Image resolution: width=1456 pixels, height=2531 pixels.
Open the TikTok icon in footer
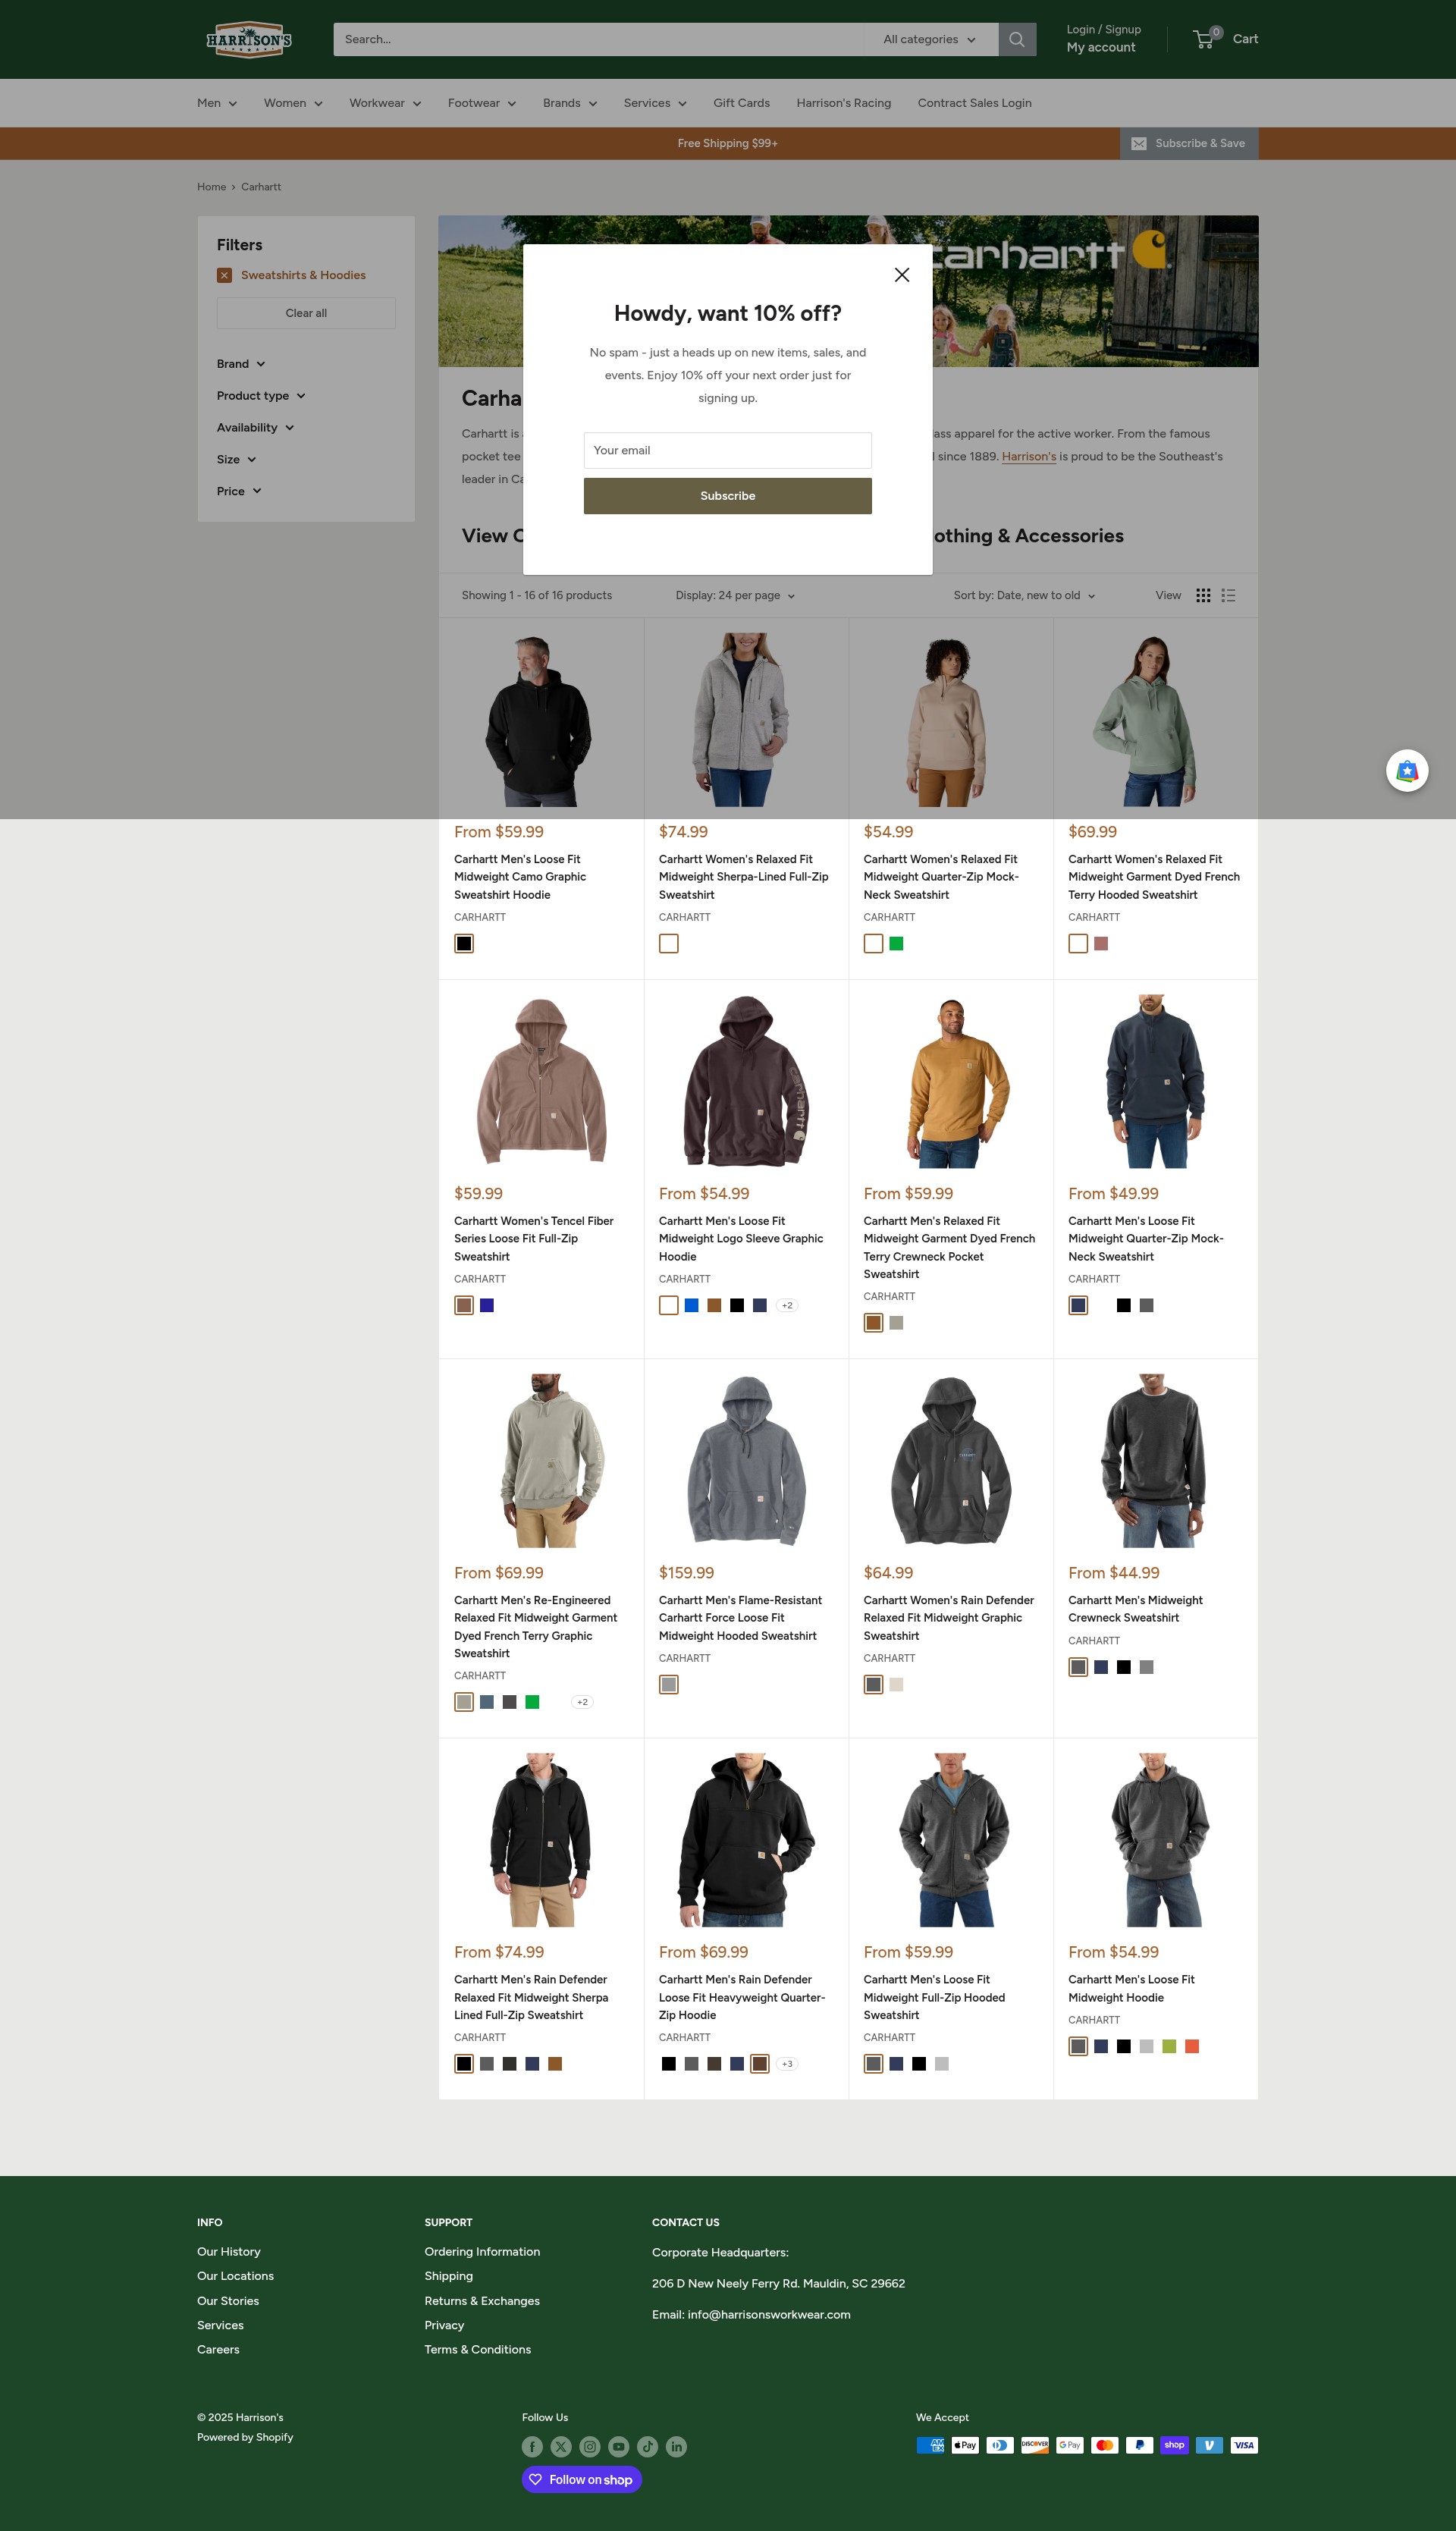648,2446
